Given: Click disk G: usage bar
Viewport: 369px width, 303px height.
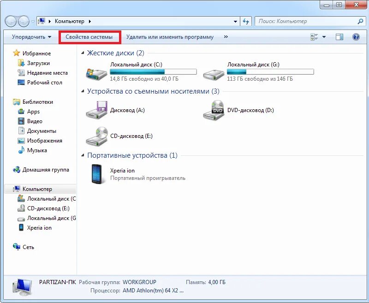Looking at the screenshot, I should 270,72.
